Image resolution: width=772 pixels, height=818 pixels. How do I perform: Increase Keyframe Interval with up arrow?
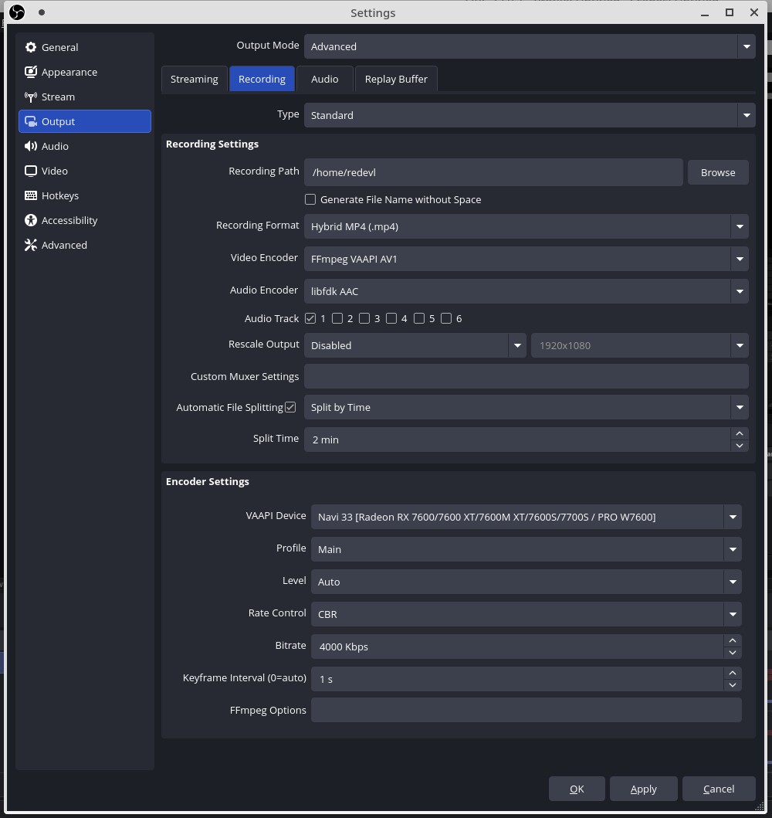pyautogui.click(x=733, y=673)
